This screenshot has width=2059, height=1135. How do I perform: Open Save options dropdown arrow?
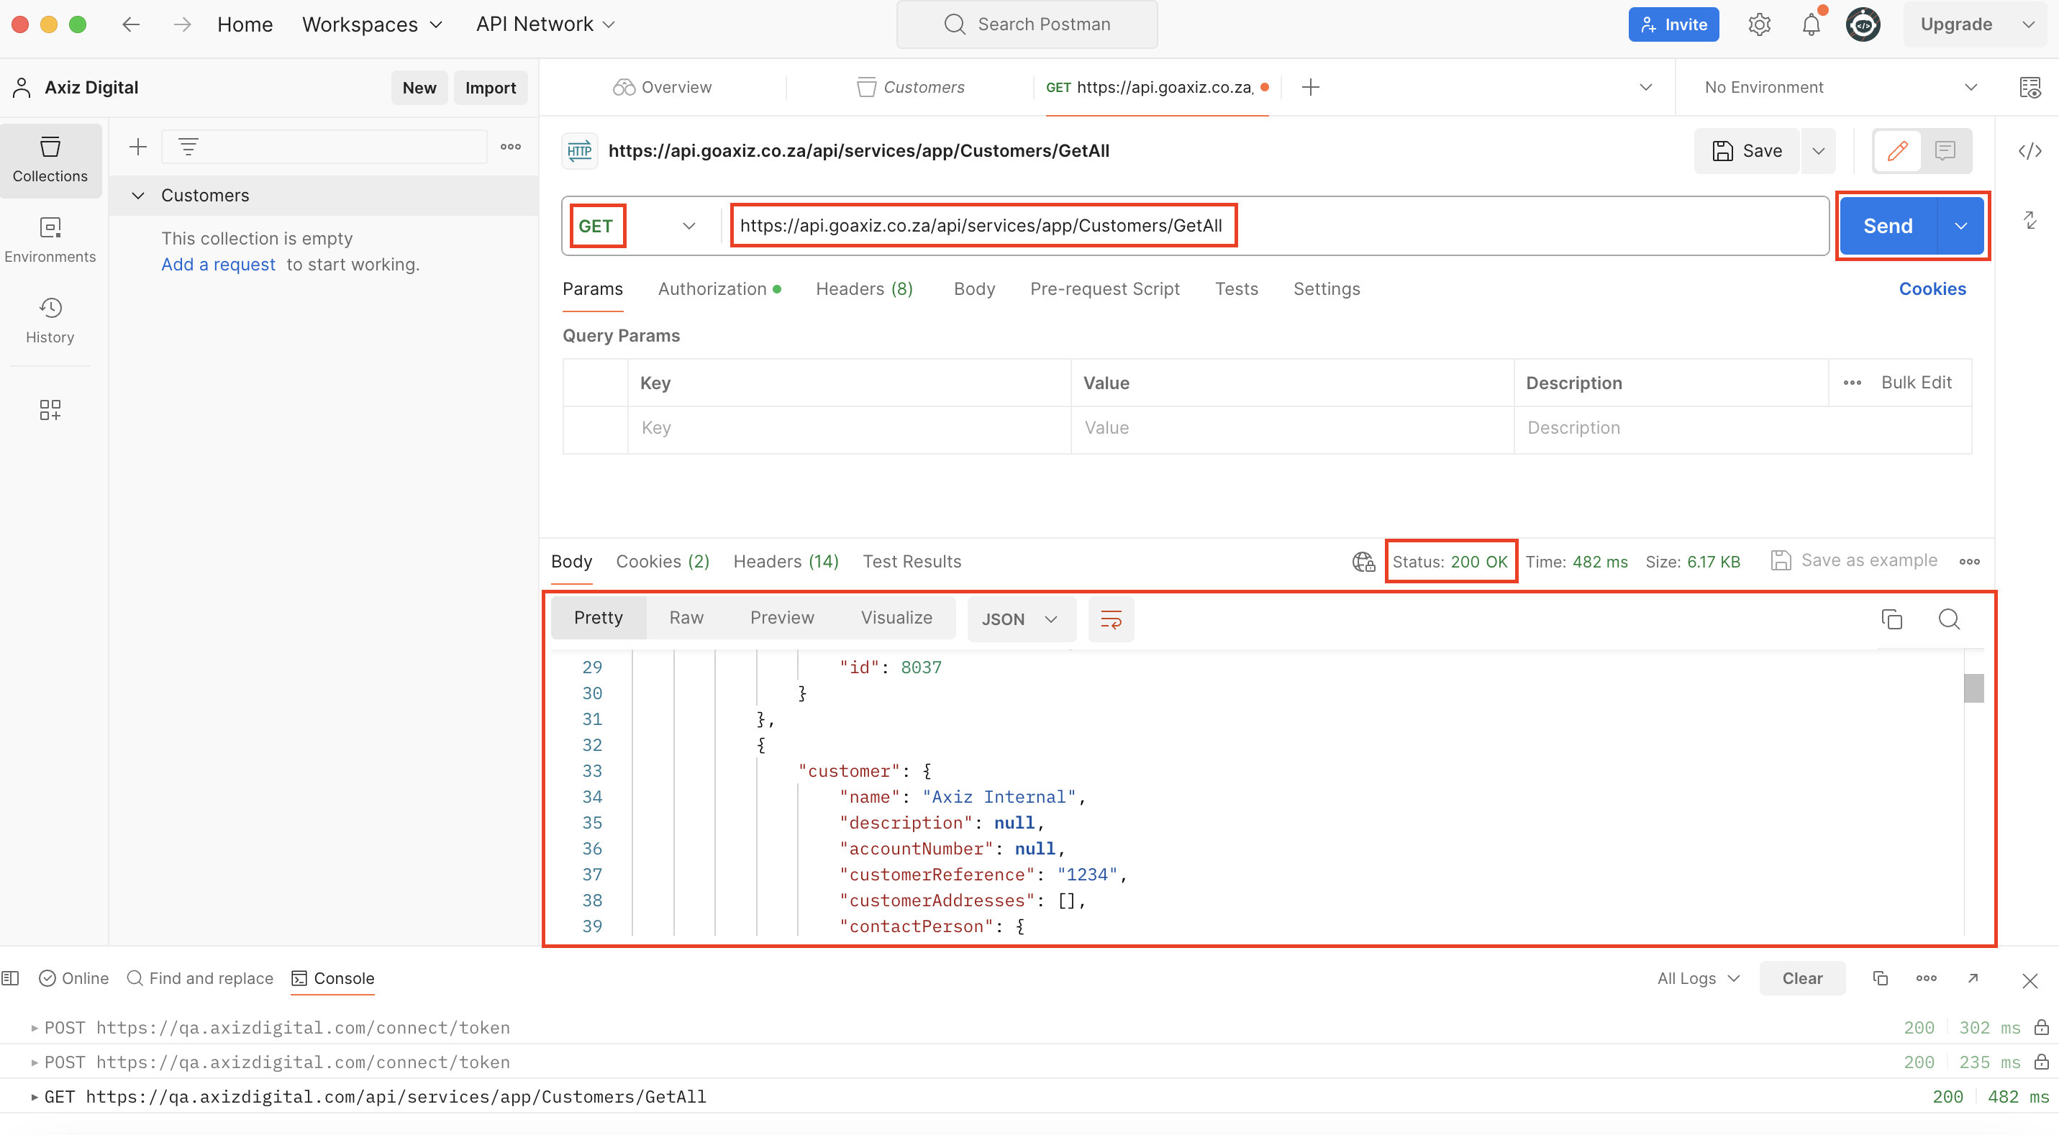pyautogui.click(x=1819, y=151)
